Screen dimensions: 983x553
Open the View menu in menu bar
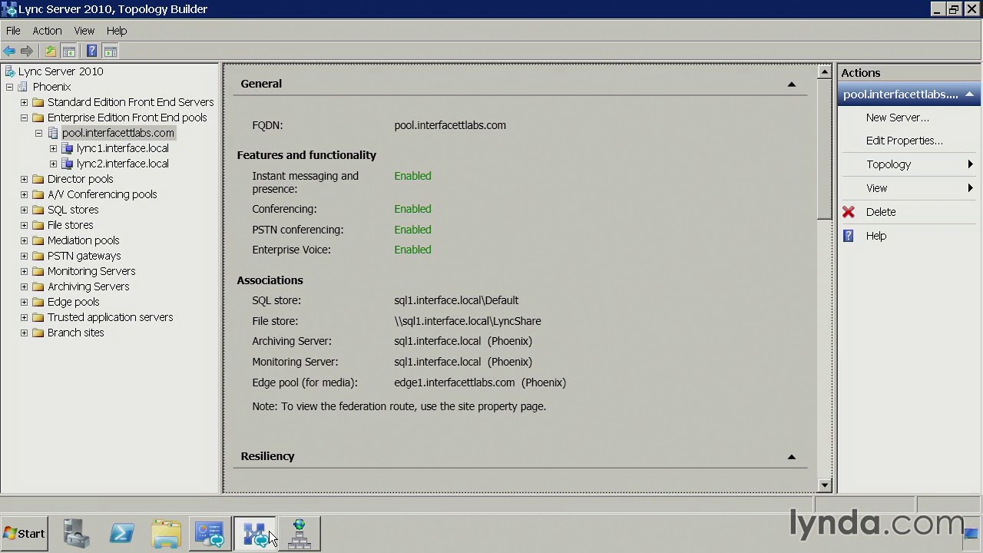click(x=84, y=31)
